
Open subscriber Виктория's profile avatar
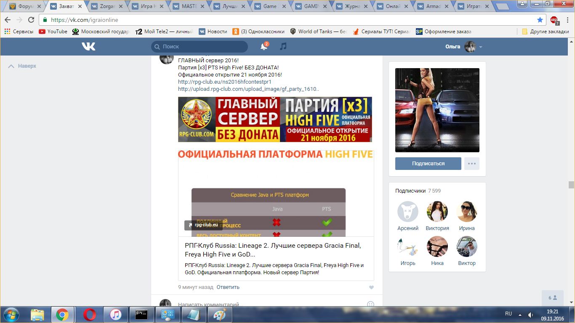point(437,212)
